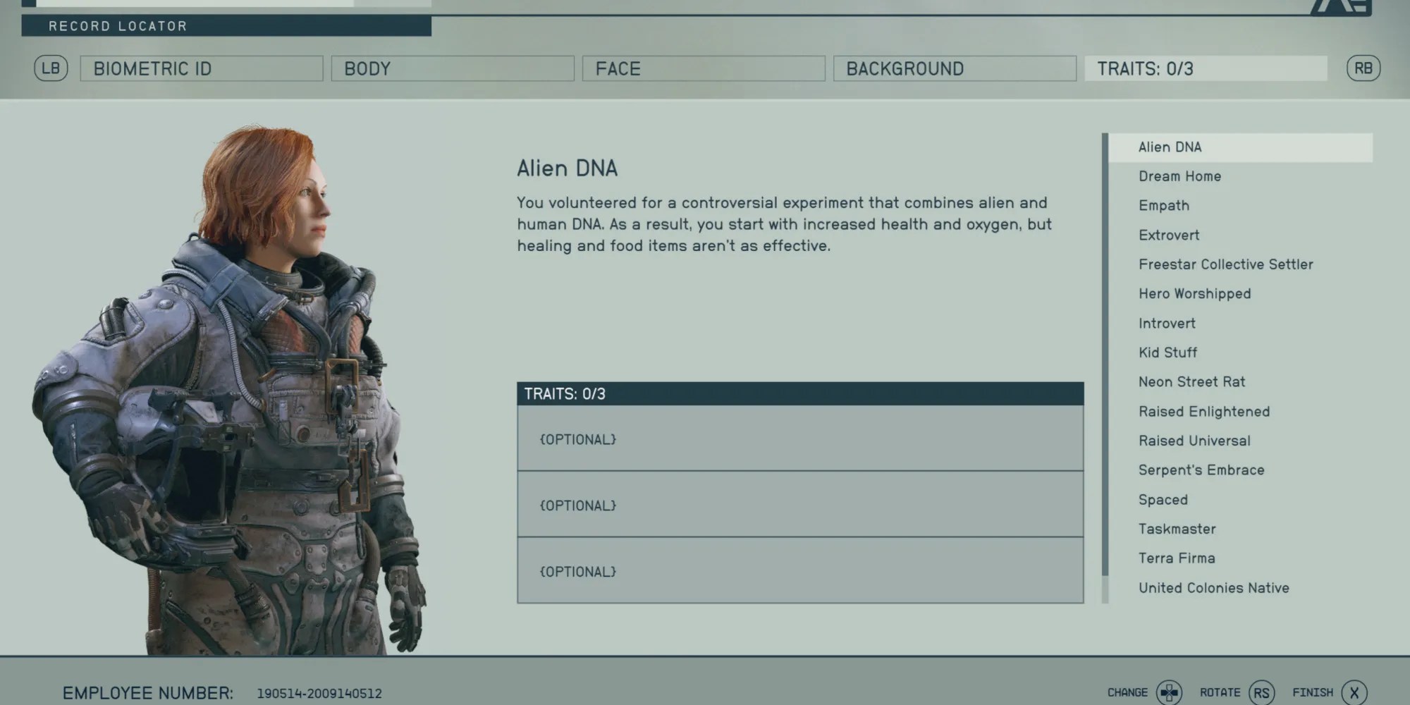The image size is (1410, 705).
Task: Select the Traits: 0/3 tab
Action: (1206, 68)
